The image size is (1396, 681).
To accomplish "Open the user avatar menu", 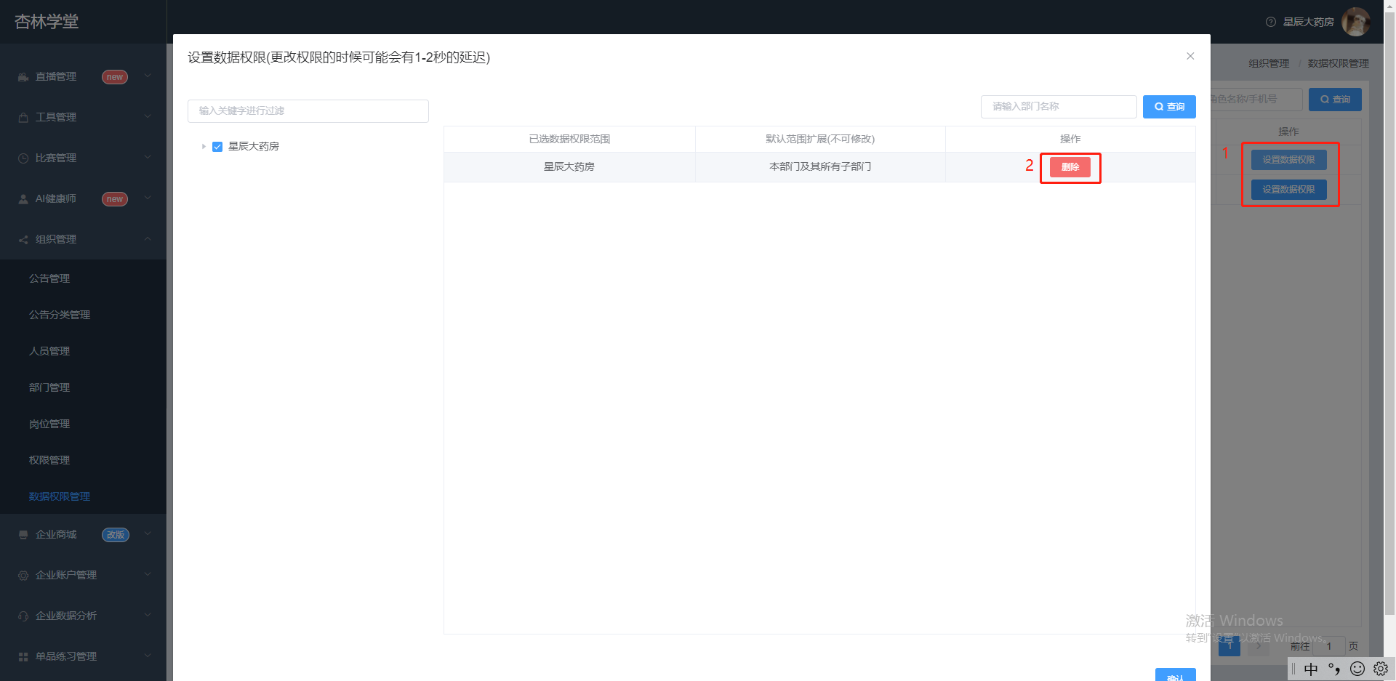I will pyautogui.click(x=1356, y=22).
